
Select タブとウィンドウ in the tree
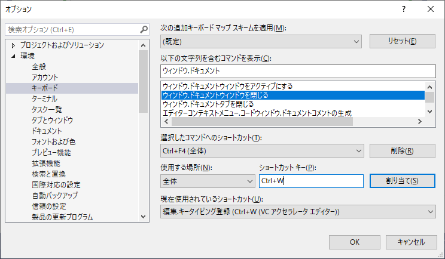[52, 121]
